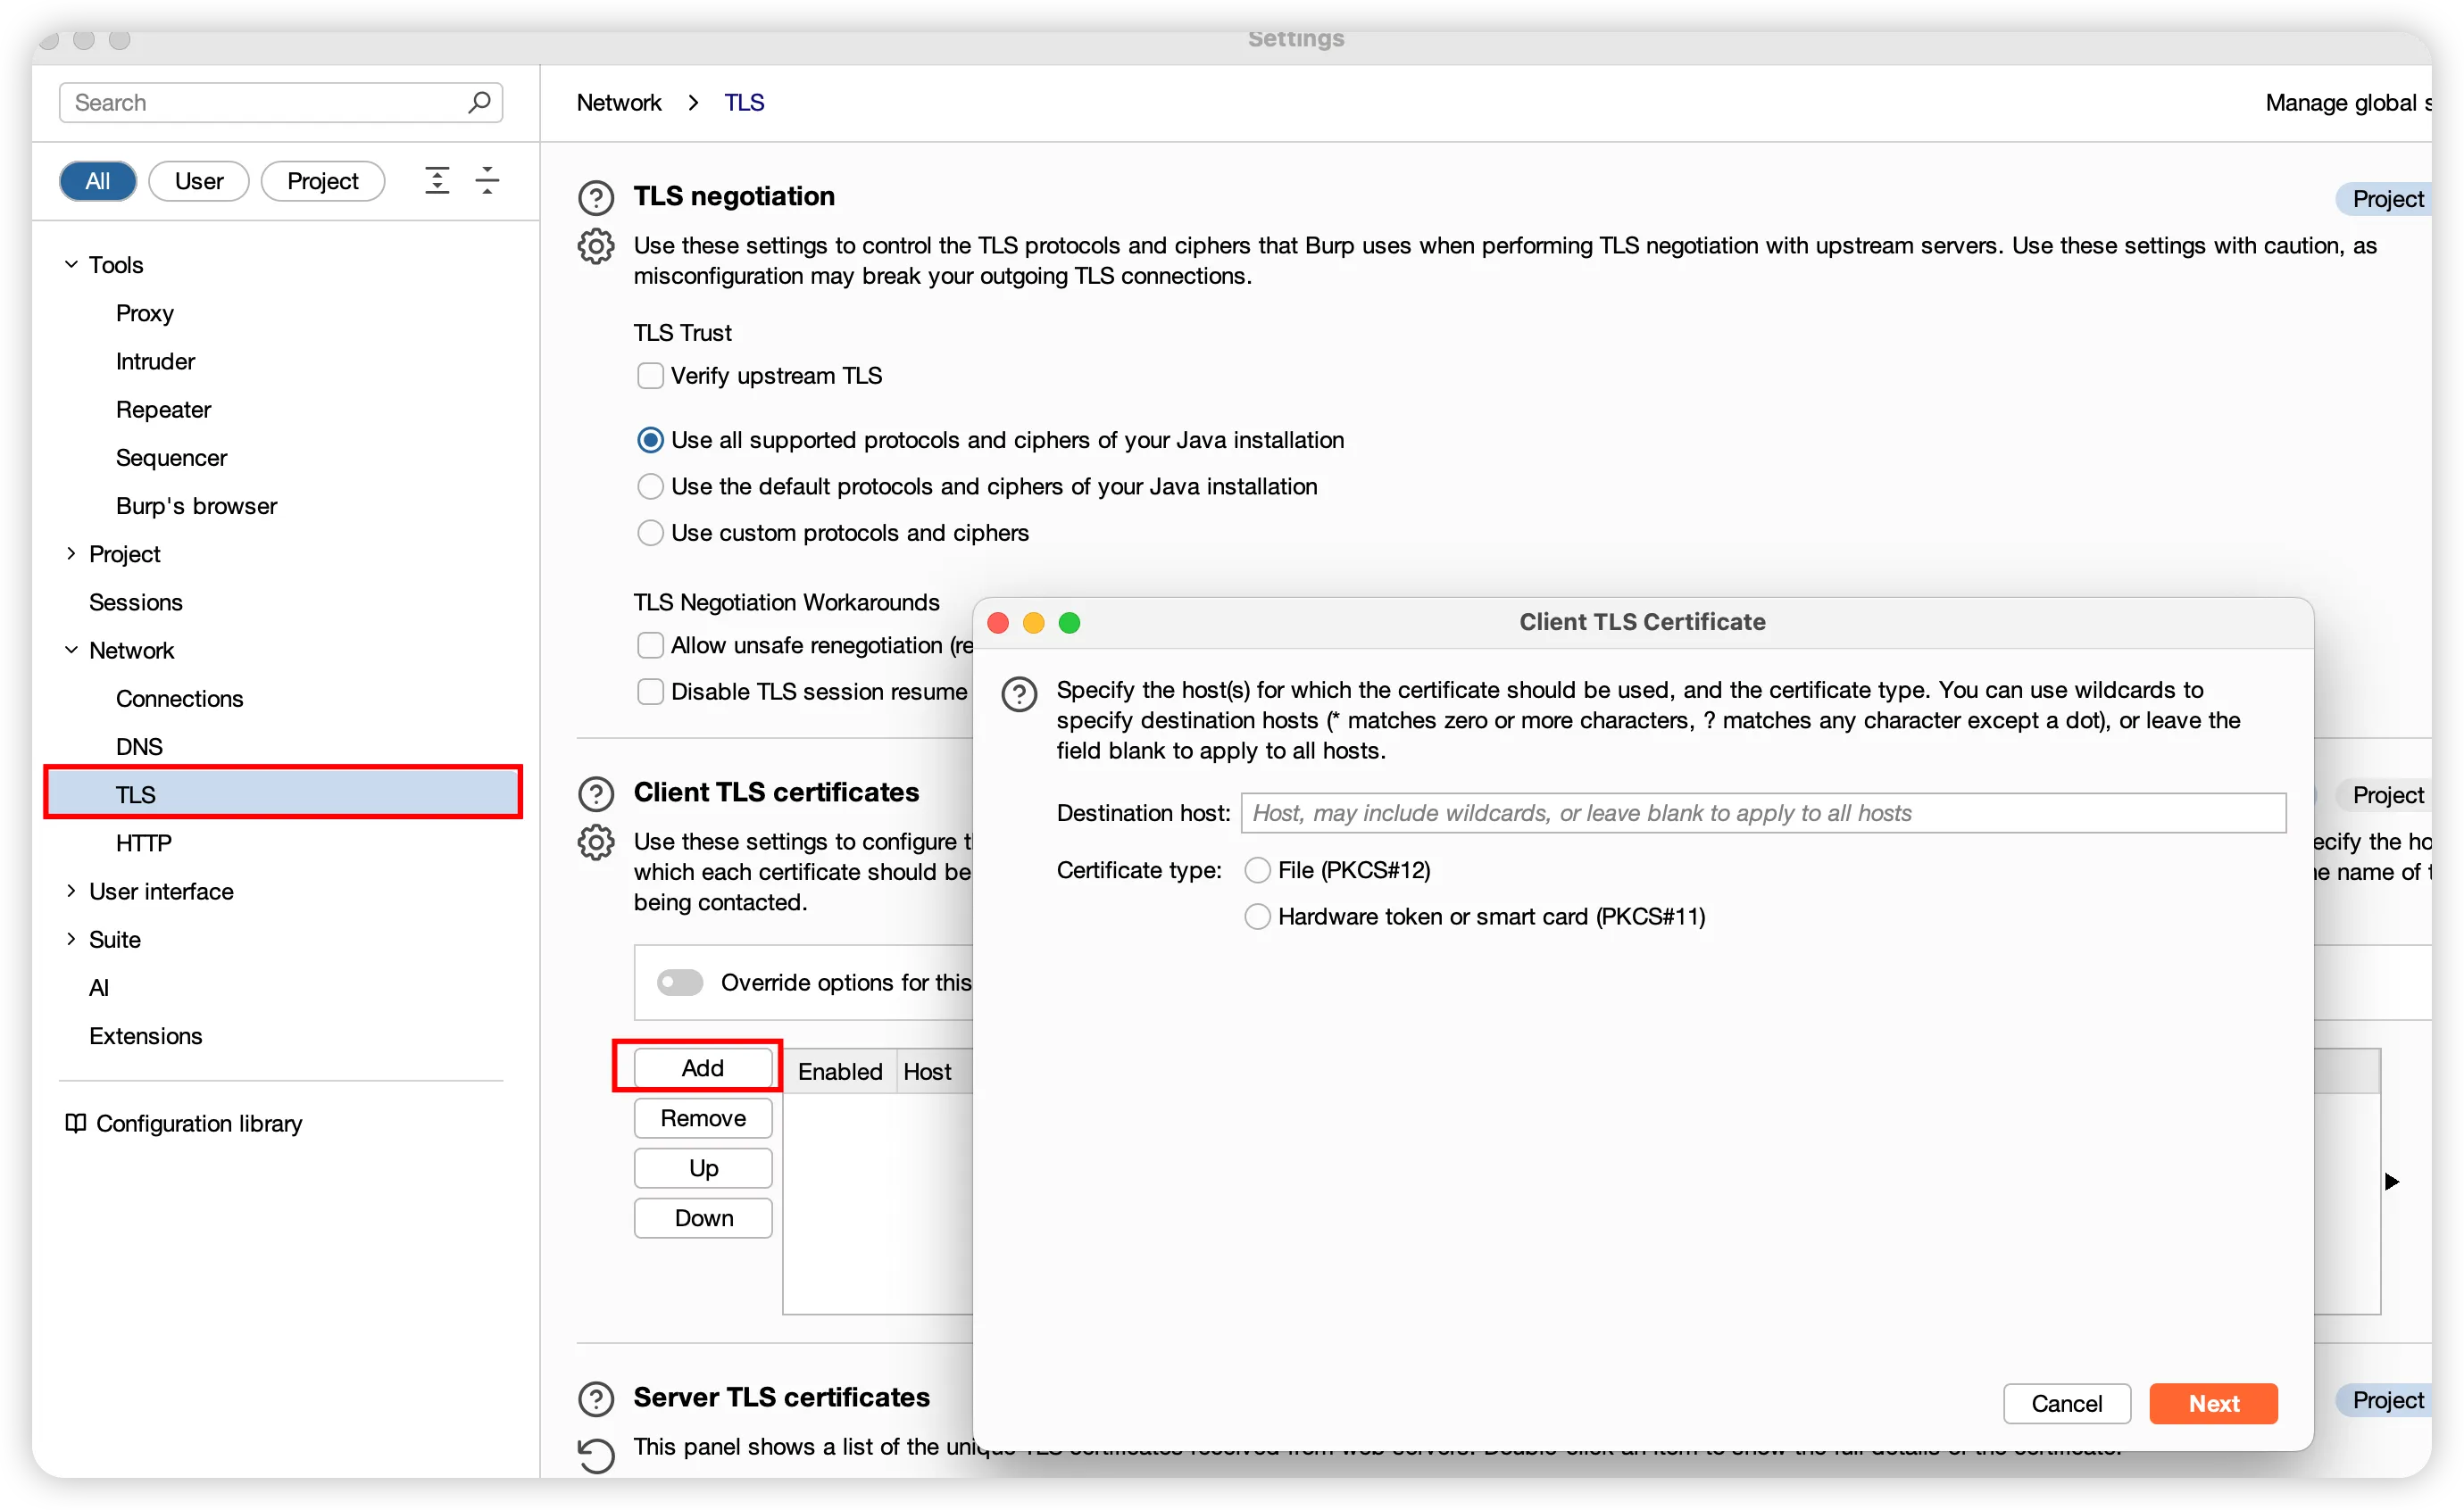This screenshot has width=2464, height=1510.
Task: Click the collapse all icon in sidebar
Action: 487,181
